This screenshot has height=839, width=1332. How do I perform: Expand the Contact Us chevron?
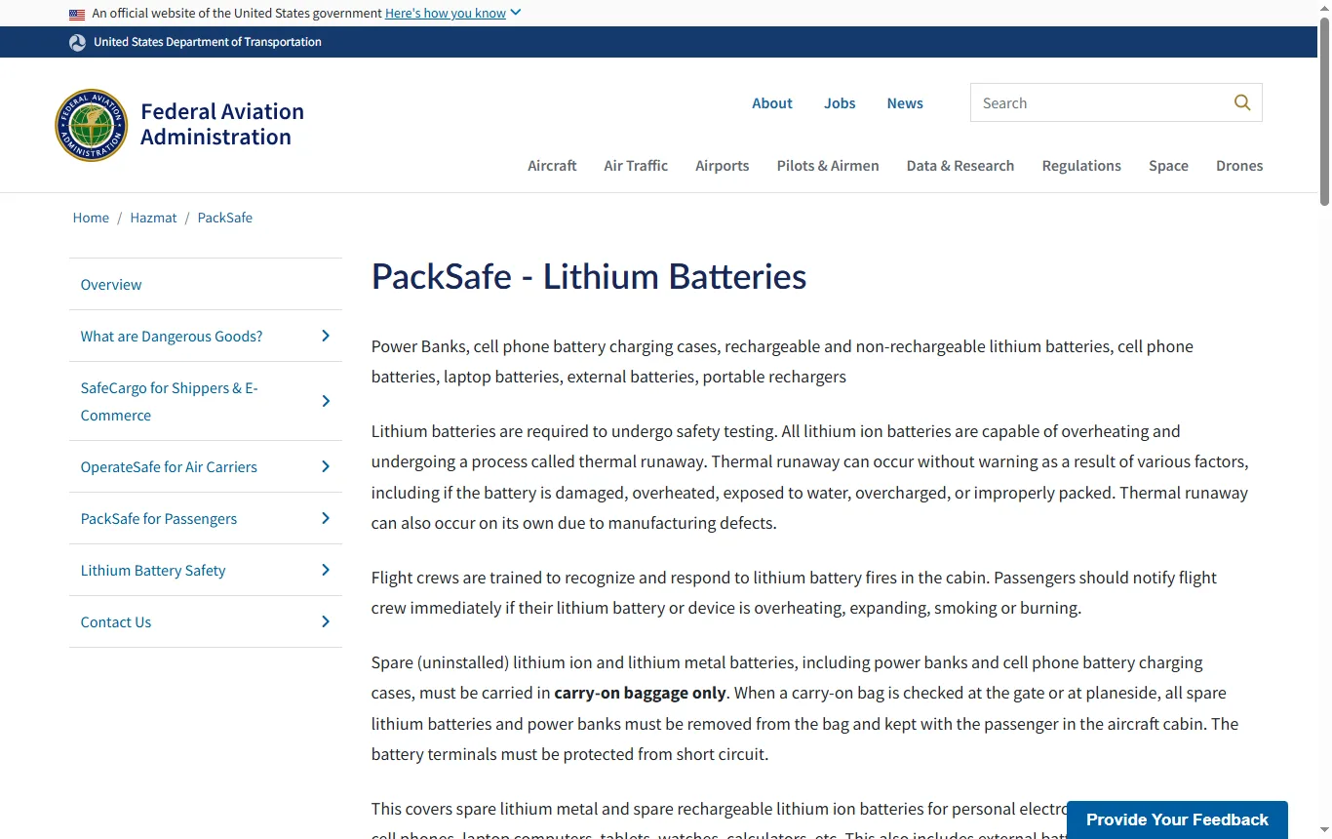[326, 621]
